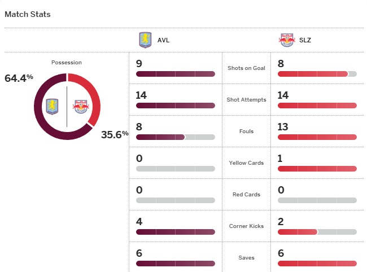The width and height of the screenshot is (367, 272).
Task: Select Aston Villa crest inside possession chart
Action: point(55,106)
